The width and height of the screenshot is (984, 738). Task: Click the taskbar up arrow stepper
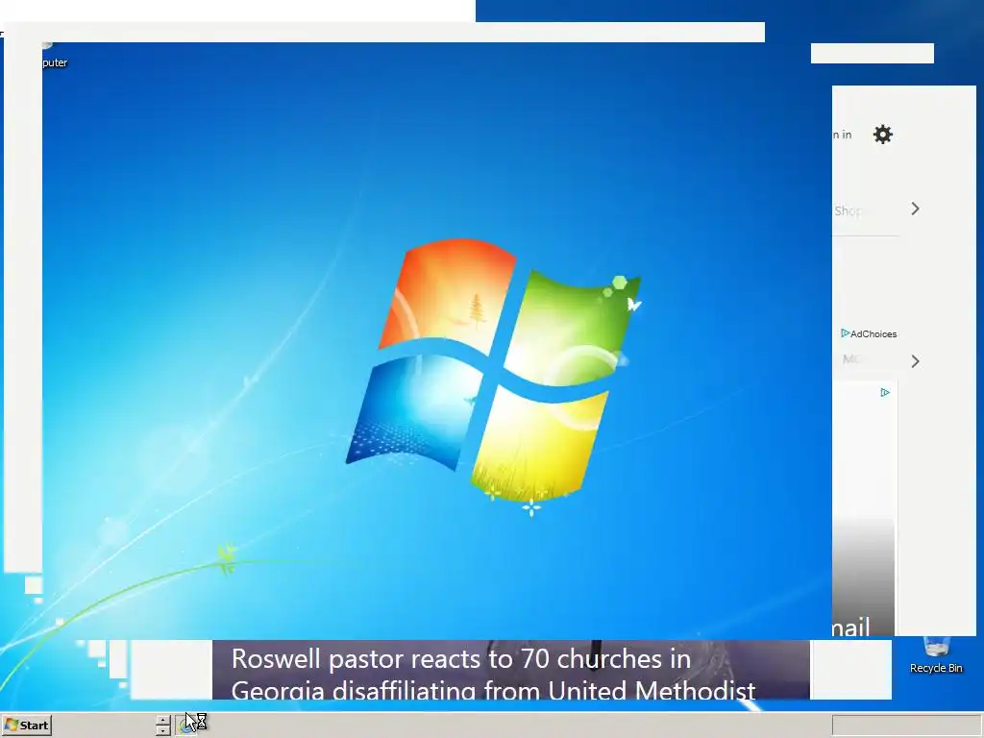(x=163, y=721)
